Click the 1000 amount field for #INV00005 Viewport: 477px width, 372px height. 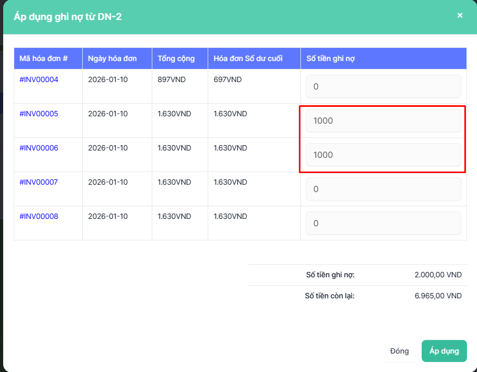coord(383,120)
